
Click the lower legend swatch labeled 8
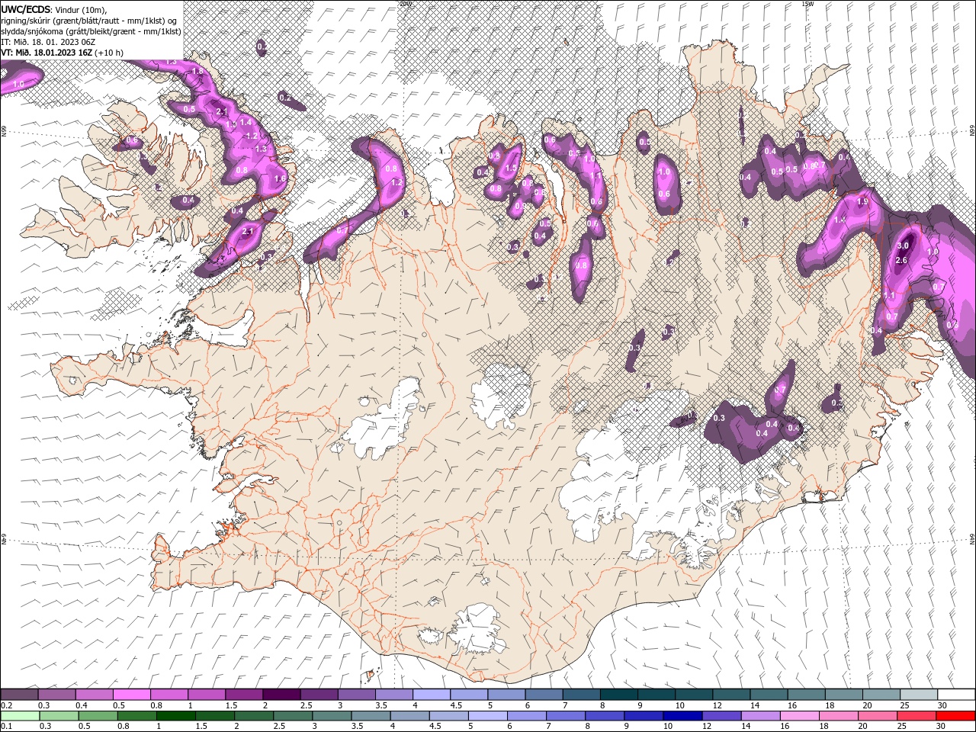pyautogui.click(x=605, y=716)
